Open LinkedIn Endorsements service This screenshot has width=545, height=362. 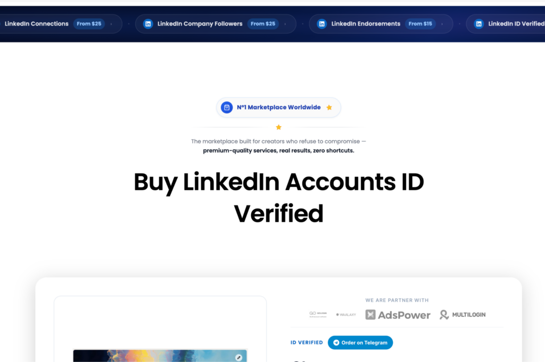(x=366, y=24)
